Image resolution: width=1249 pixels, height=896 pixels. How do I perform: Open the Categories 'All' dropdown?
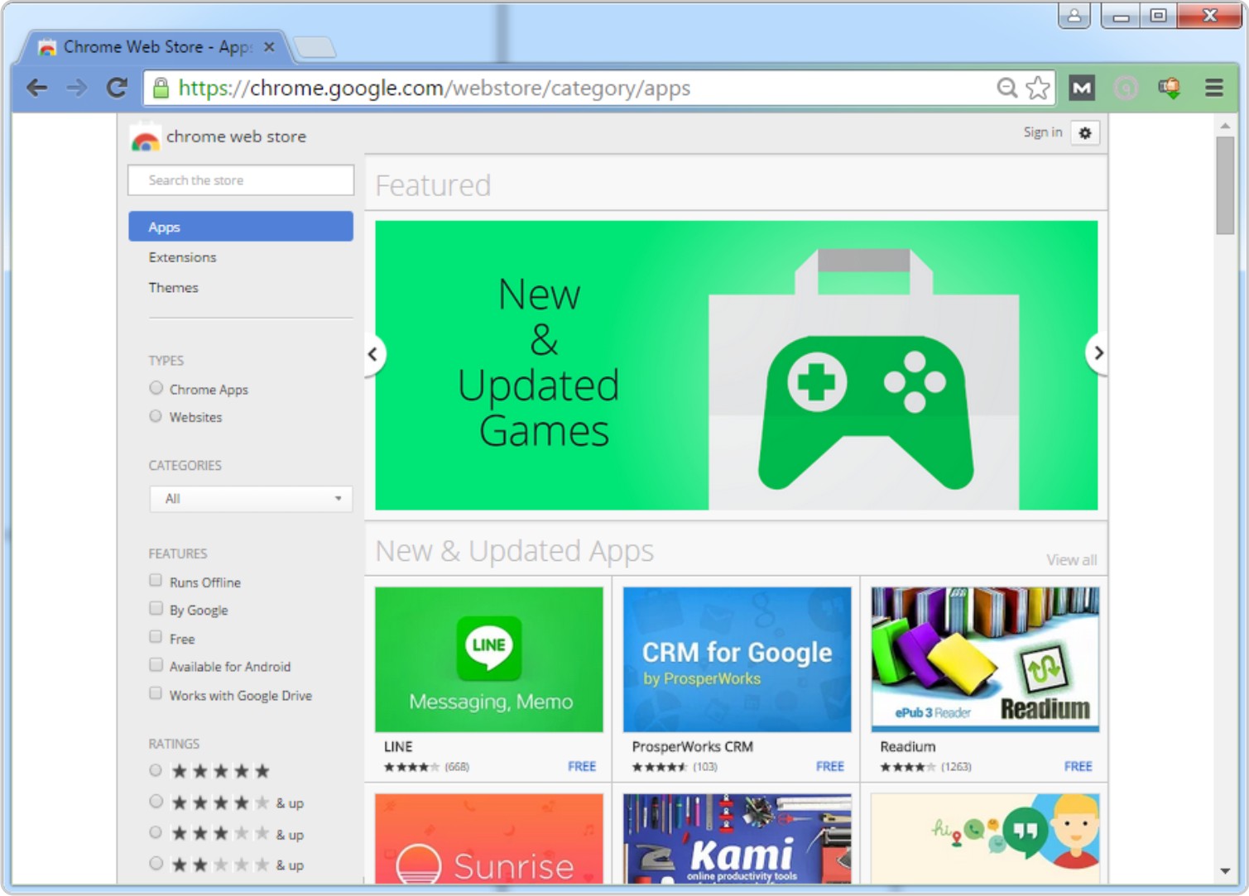251,499
